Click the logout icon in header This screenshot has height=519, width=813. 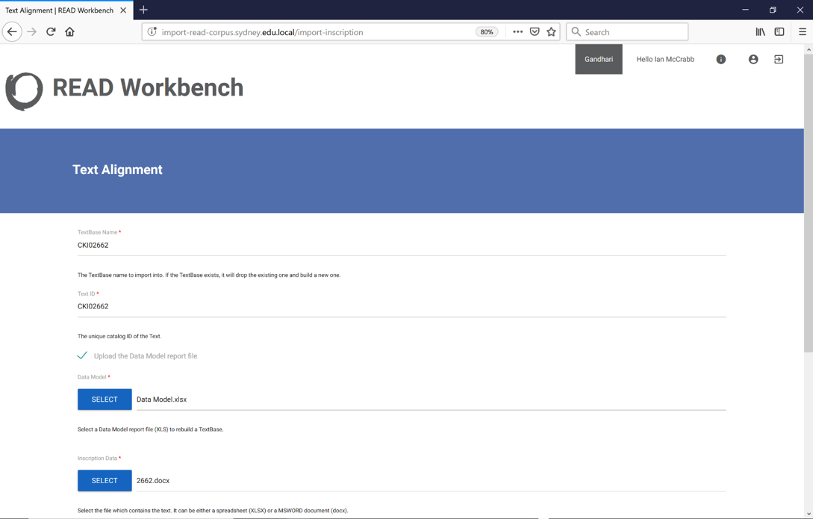click(779, 59)
